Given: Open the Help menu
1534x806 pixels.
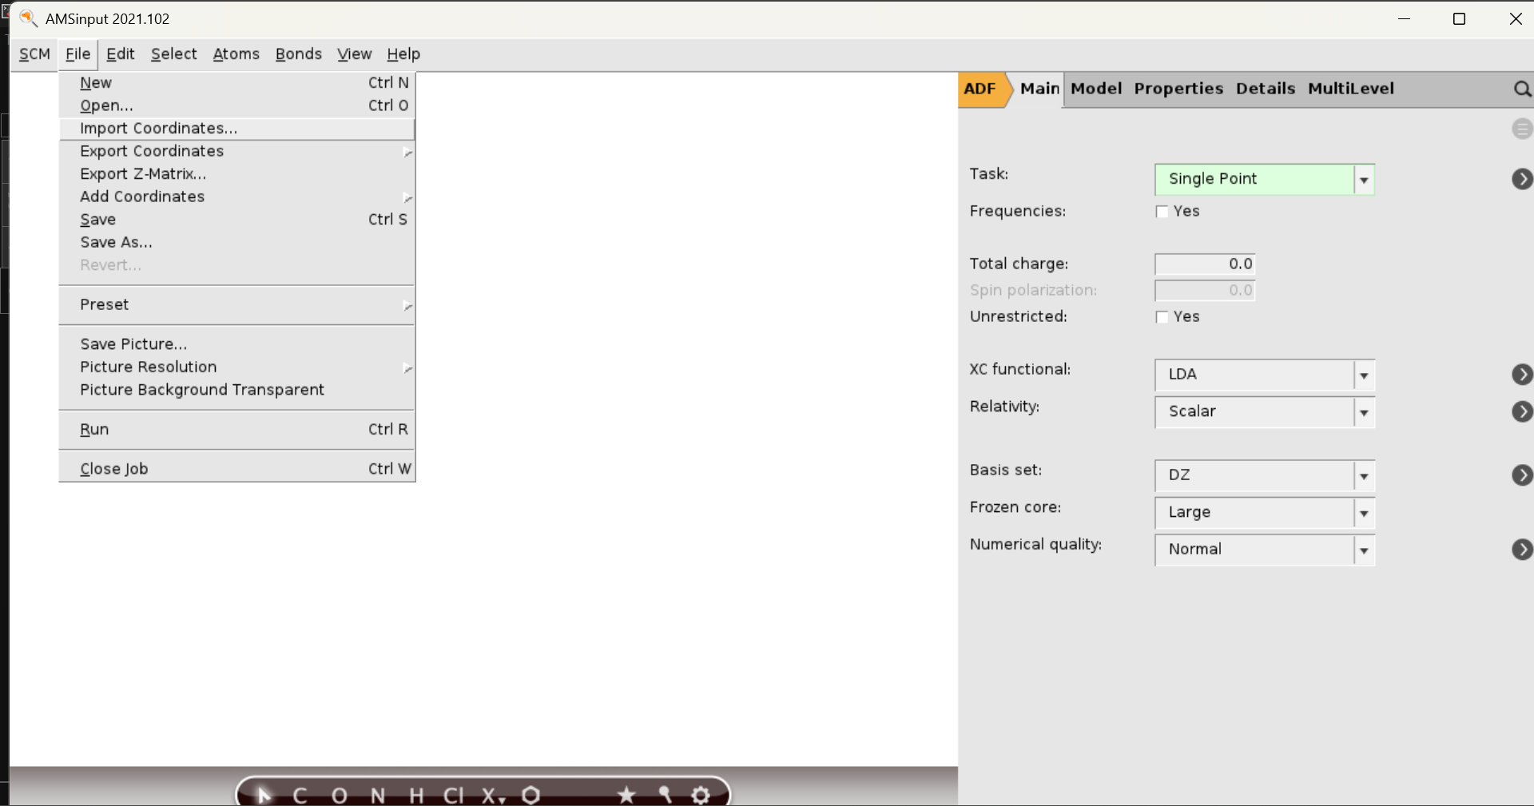Looking at the screenshot, I should tap(403, 54).
